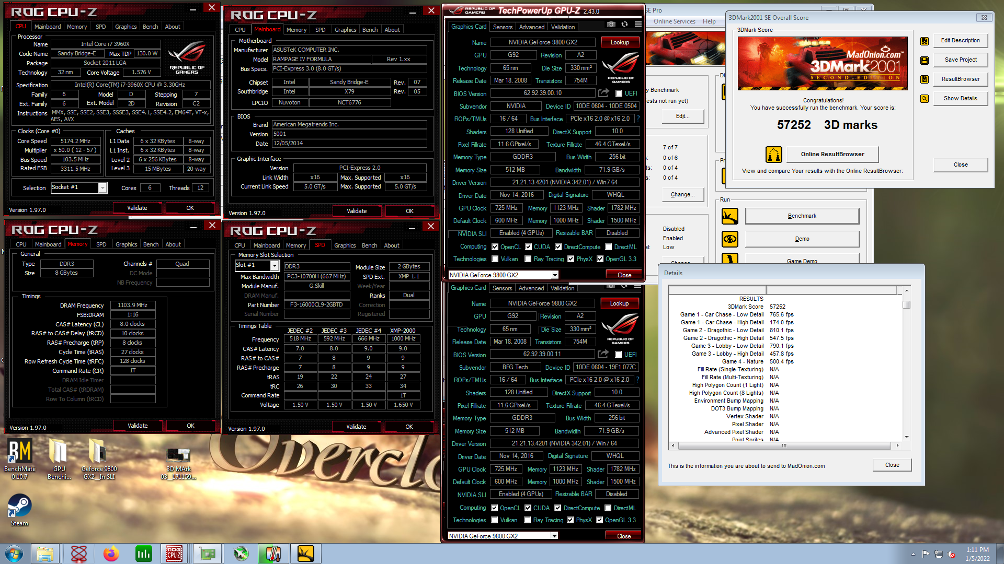Click the 3DMark Benchmark run icon

tap(730, 216)
